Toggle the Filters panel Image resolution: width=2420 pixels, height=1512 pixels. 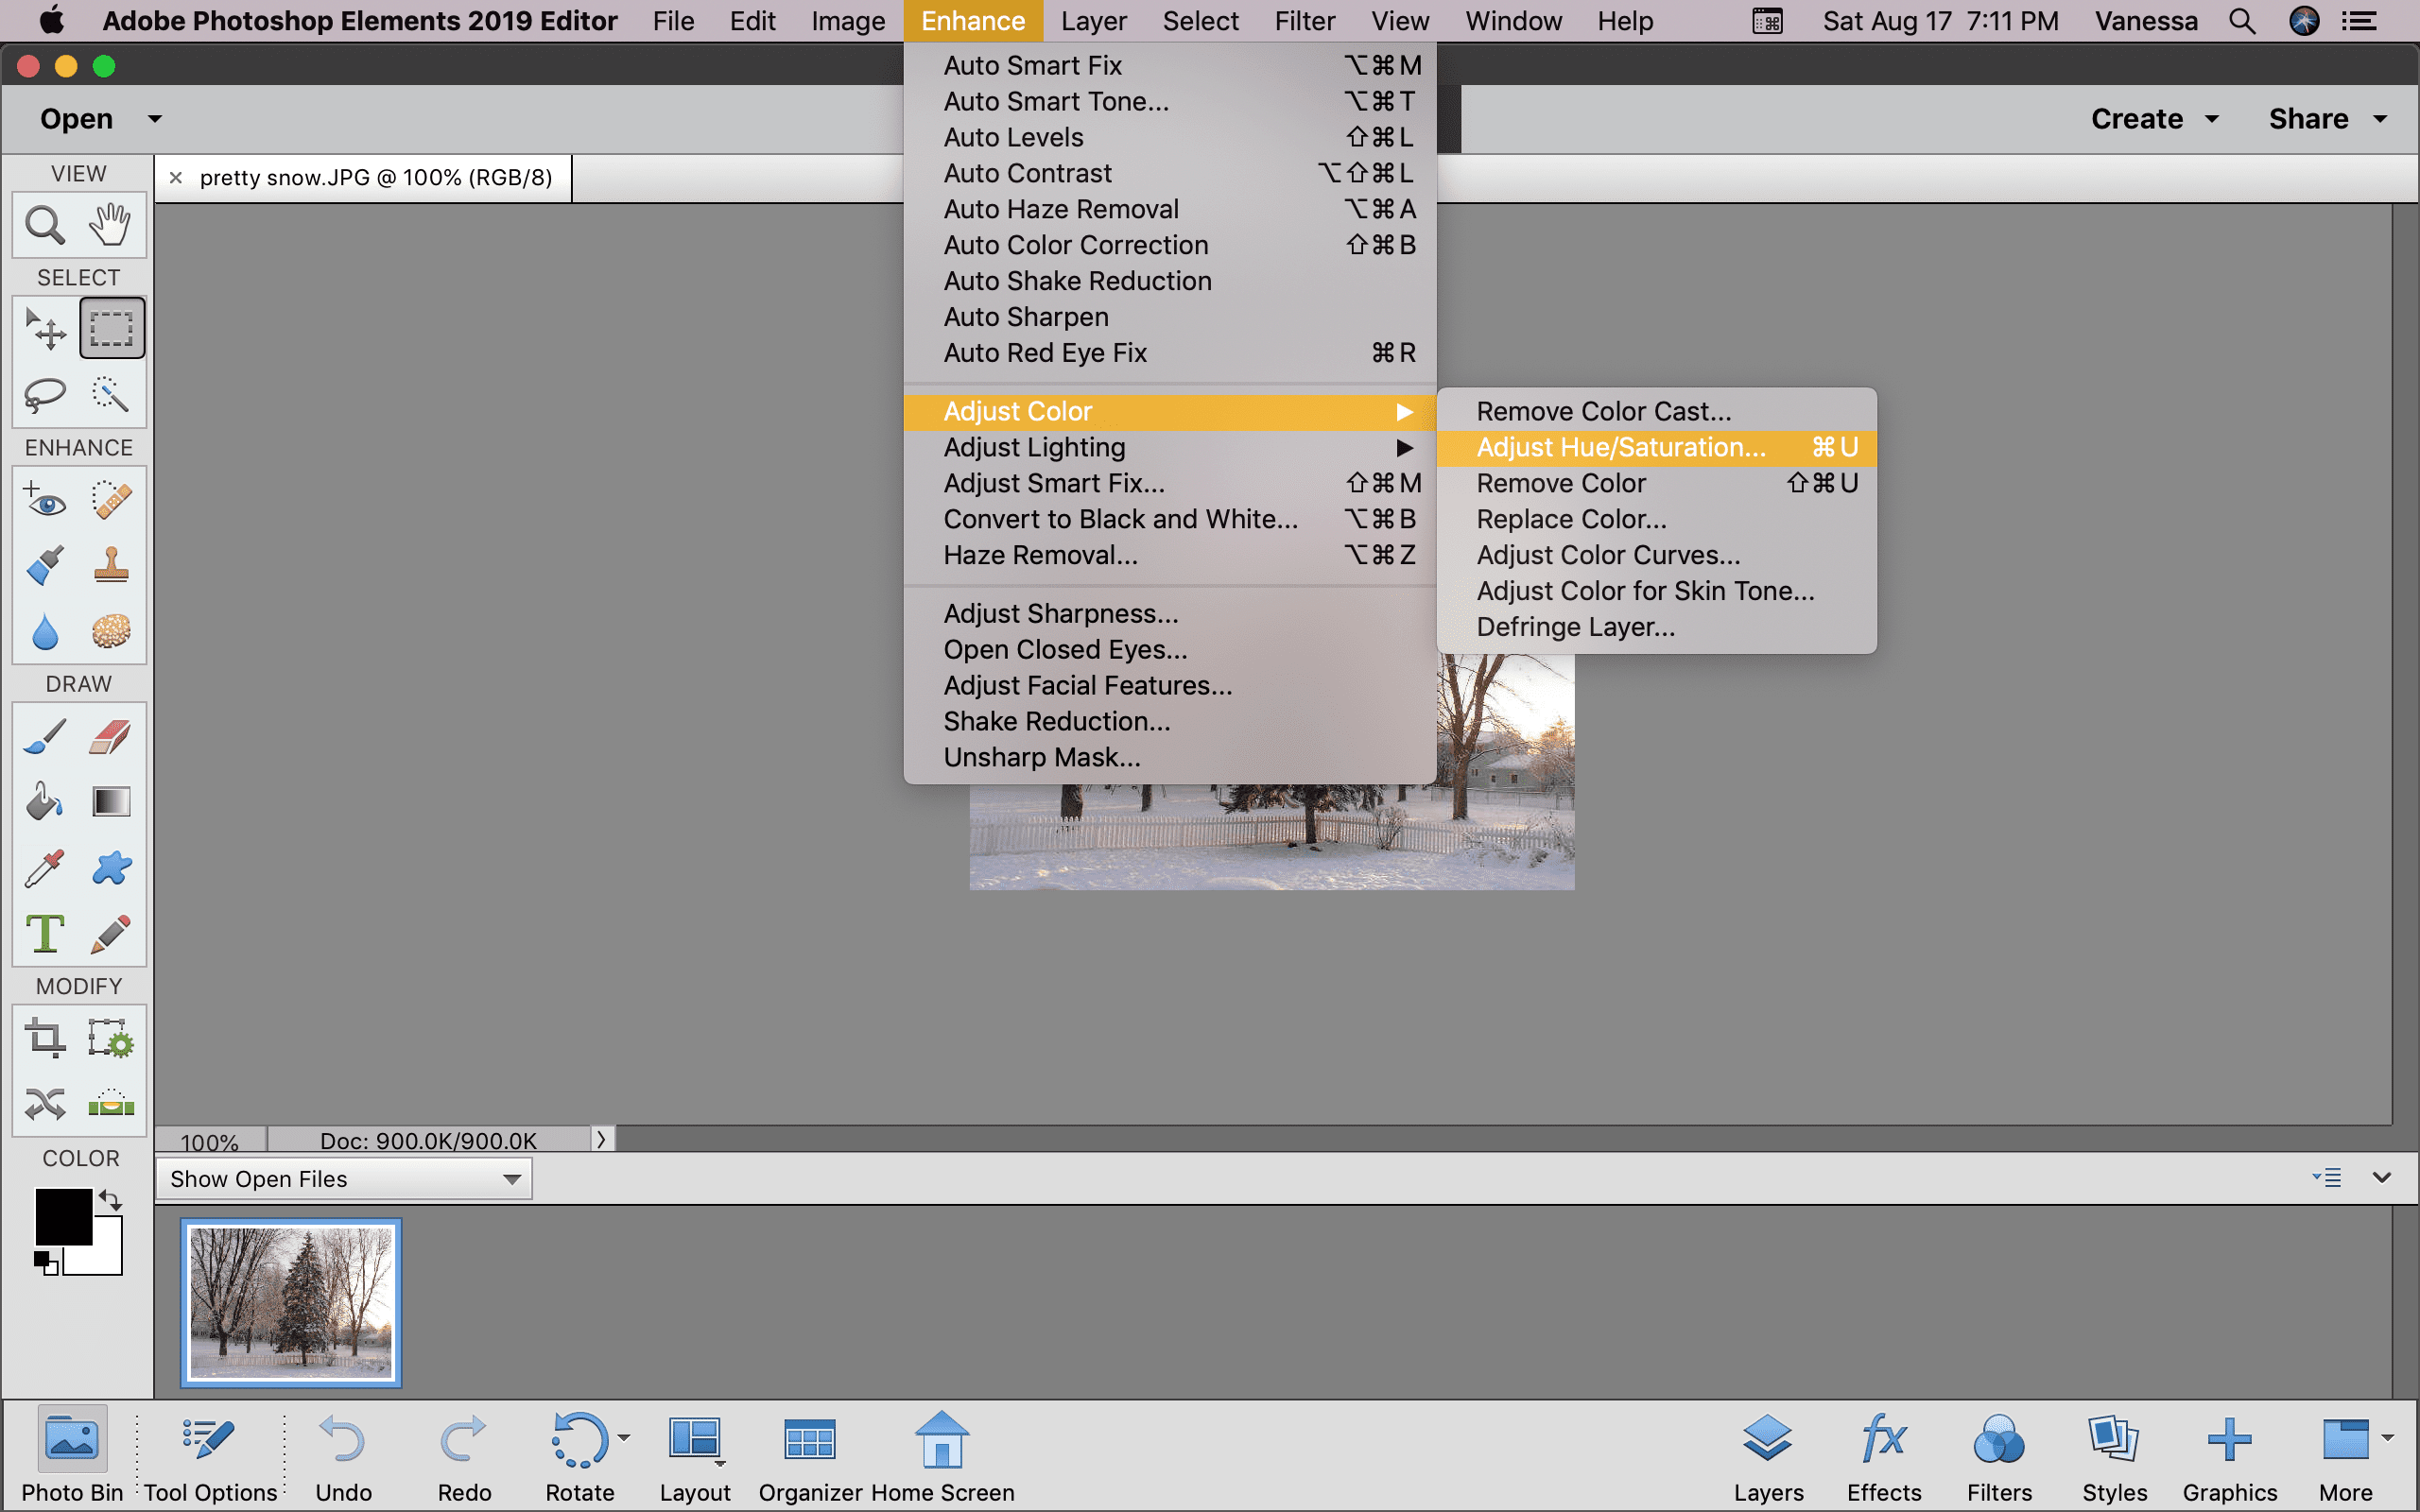[1999, 1456]
